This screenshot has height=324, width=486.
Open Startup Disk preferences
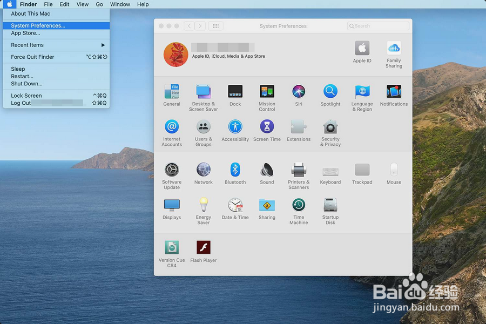click(330, 211)
